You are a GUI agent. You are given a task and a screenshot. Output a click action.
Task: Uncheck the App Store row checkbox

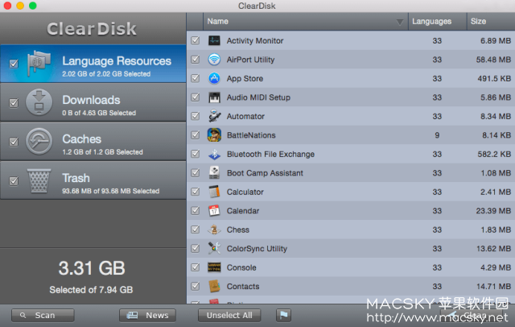(x=195, y=78)
